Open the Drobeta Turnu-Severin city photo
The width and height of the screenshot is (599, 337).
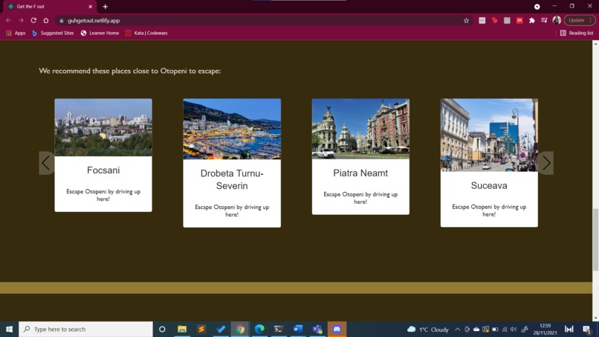point(232,129)
